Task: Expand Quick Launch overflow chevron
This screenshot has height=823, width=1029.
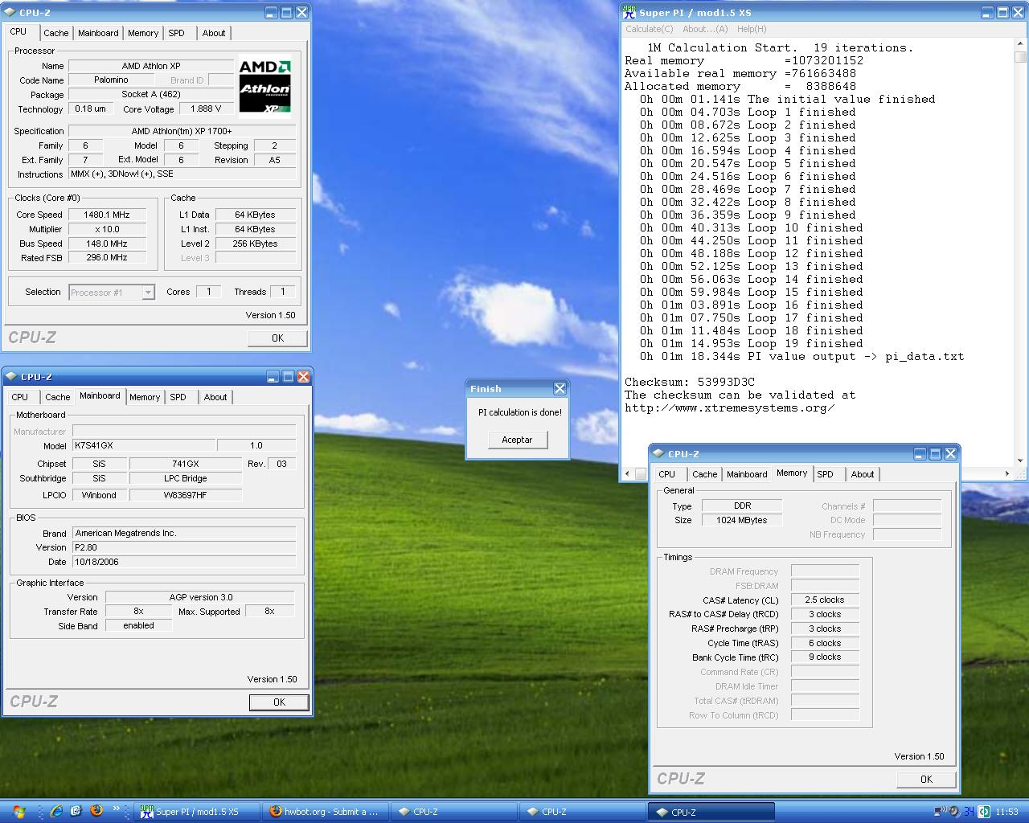Action: tap(116, 809)
